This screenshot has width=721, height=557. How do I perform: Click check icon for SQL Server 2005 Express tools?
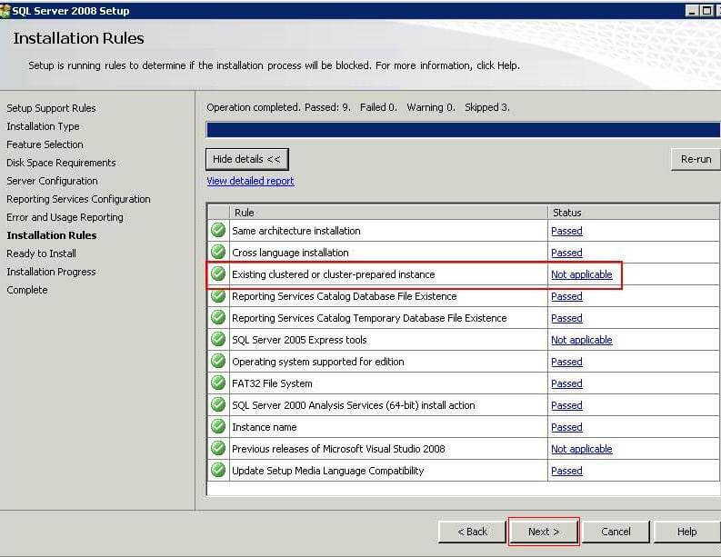218,340
